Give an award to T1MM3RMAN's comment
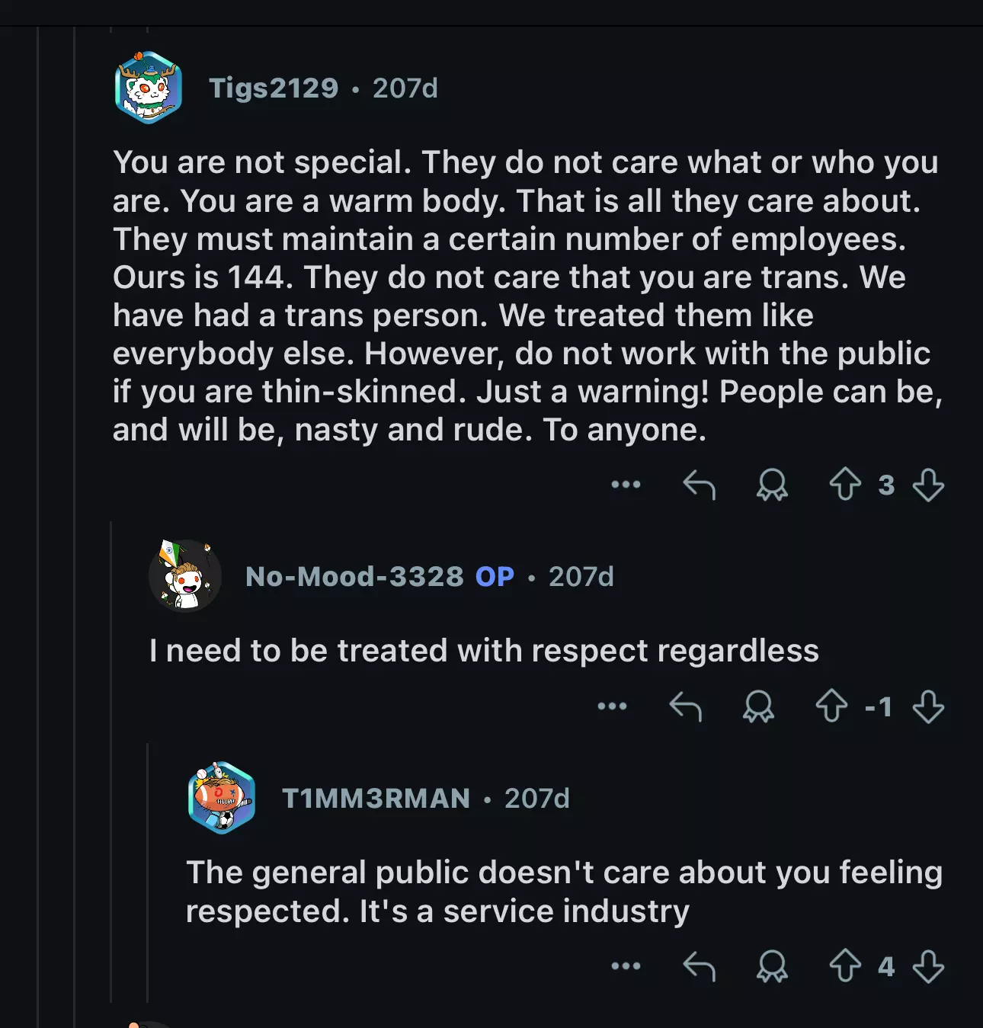 click(772, 966)
